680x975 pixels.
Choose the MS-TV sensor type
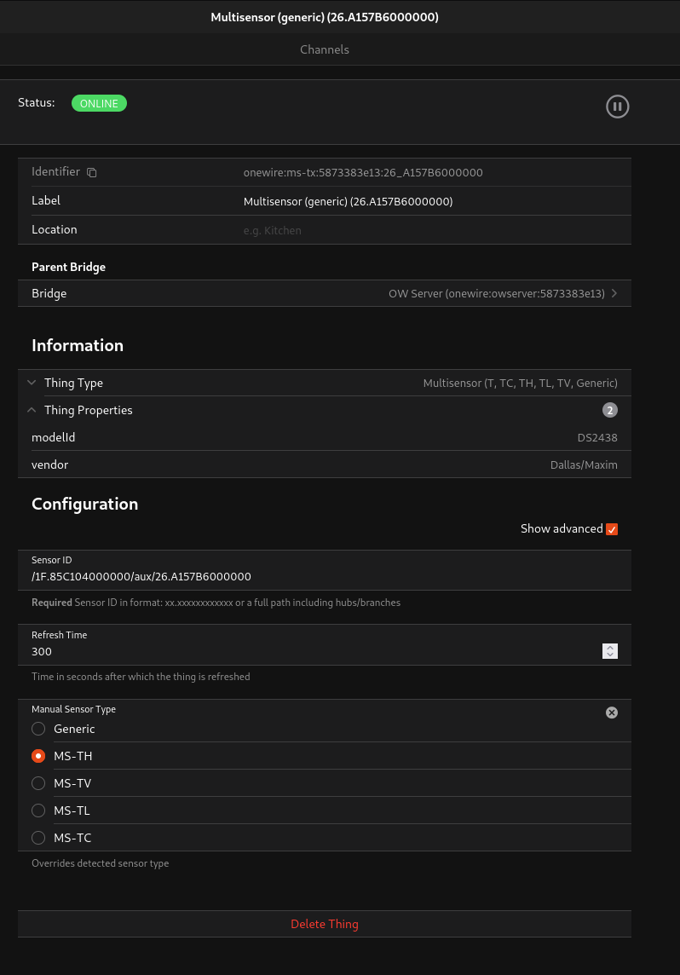(38, 783)
